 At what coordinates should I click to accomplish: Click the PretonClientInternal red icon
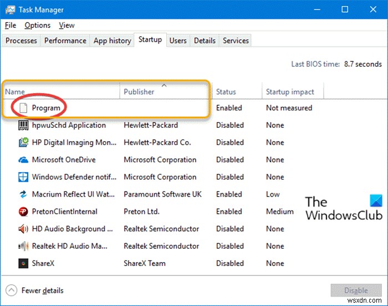pyautogui.click(x=23, y=212)
